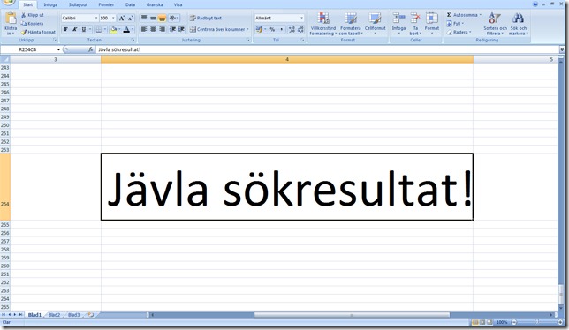569x330 pixels.
Task: Open the Granska ribbon tab
Action: [155, 4]
